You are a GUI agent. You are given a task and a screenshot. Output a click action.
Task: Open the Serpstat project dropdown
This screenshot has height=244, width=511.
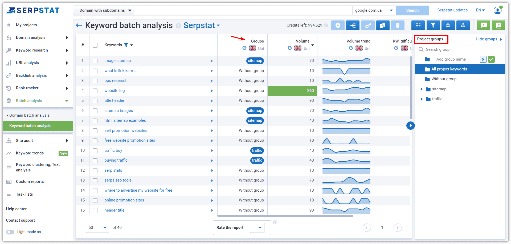pos(202,25)
